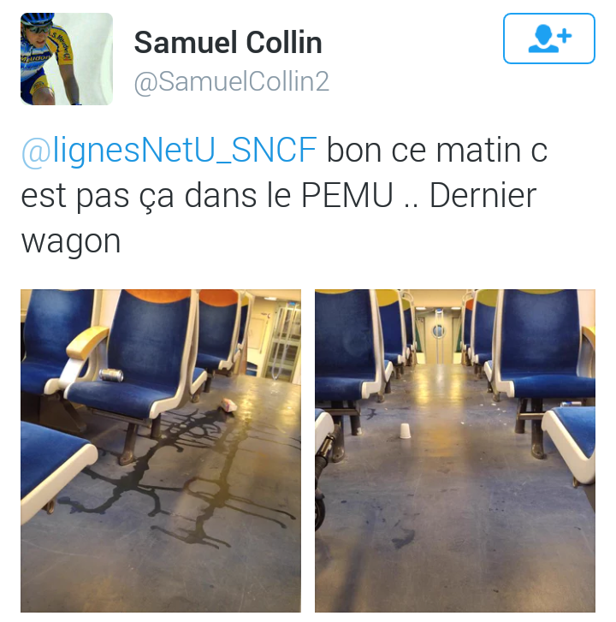616x622 pixels.
Task: Open the right photo of train aisle
Action: click(455, 451)
